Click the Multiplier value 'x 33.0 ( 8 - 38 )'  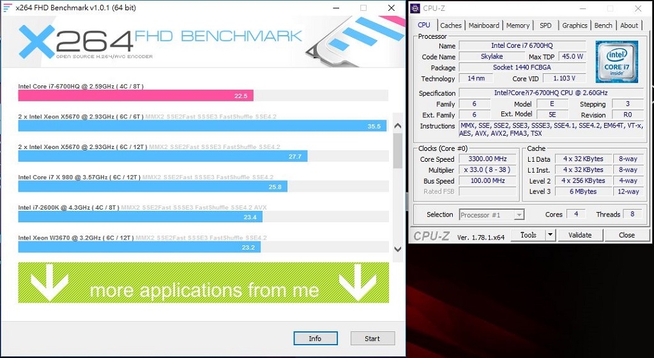pyautogui.click(x=487, y=170)
